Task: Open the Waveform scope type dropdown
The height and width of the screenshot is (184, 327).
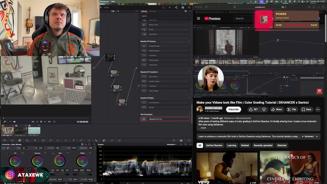Action: click(x=172, y=144)
